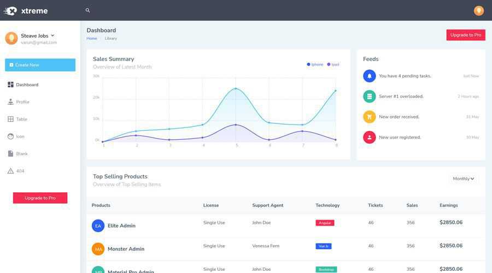
Task: Click the Angular technology badge
Action: pos(325,223)
